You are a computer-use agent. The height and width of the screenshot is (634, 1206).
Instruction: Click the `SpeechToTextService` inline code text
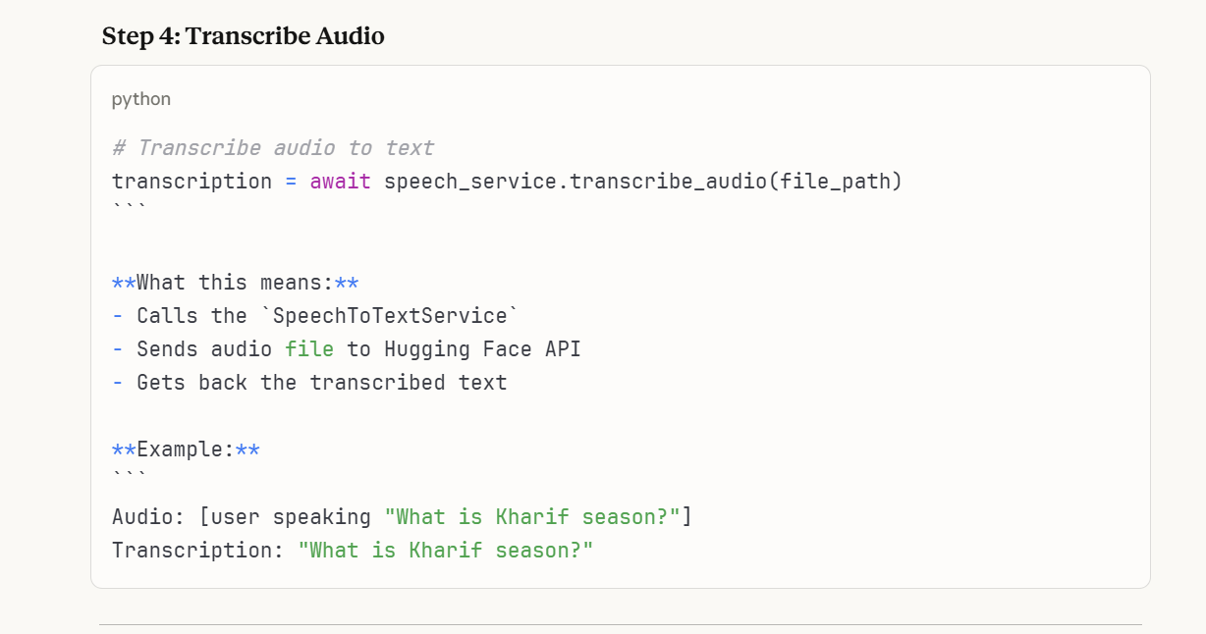[390, 316]
